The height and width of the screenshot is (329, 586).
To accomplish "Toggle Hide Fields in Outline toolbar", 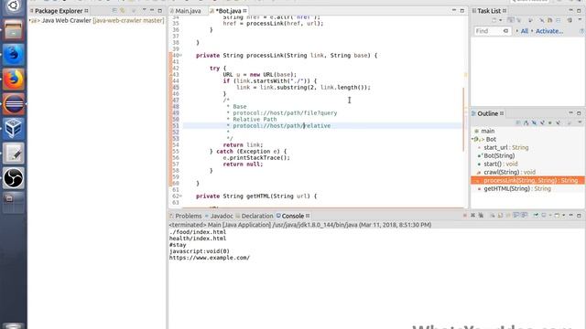I will pyautogui.click(x=534, y=122).
